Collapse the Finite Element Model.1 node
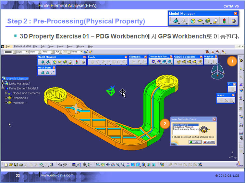 [3, 88]
